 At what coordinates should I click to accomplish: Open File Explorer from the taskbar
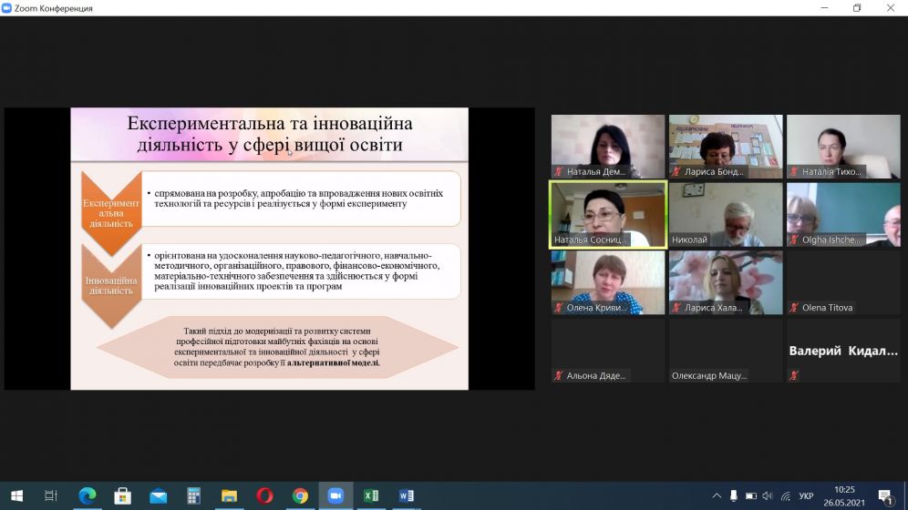pos(230,496)
